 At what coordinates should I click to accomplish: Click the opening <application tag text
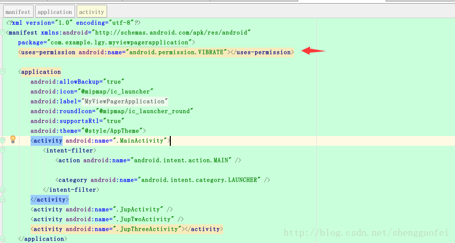[40, 72]
